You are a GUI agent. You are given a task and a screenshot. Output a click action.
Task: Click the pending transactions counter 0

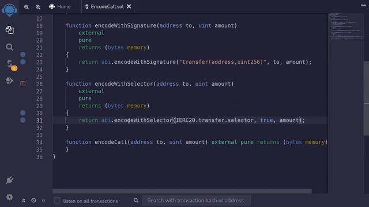click(43, 201)
